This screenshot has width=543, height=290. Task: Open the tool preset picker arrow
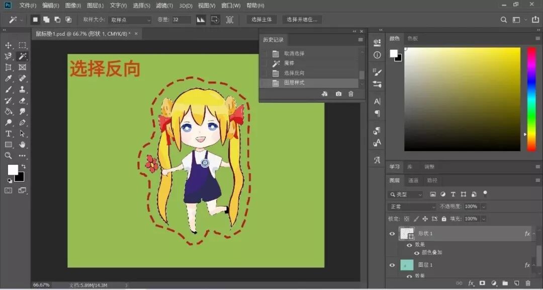click(22, 20)
